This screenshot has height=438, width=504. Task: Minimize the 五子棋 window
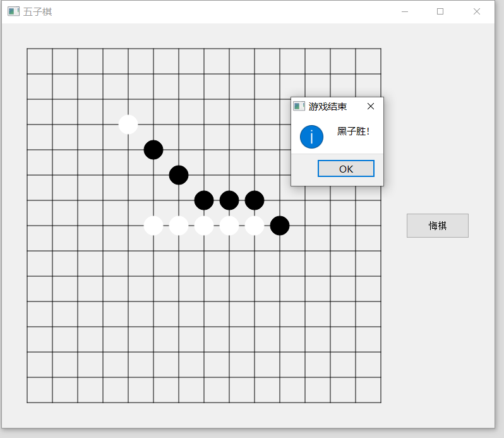click(x=405, y=11)
